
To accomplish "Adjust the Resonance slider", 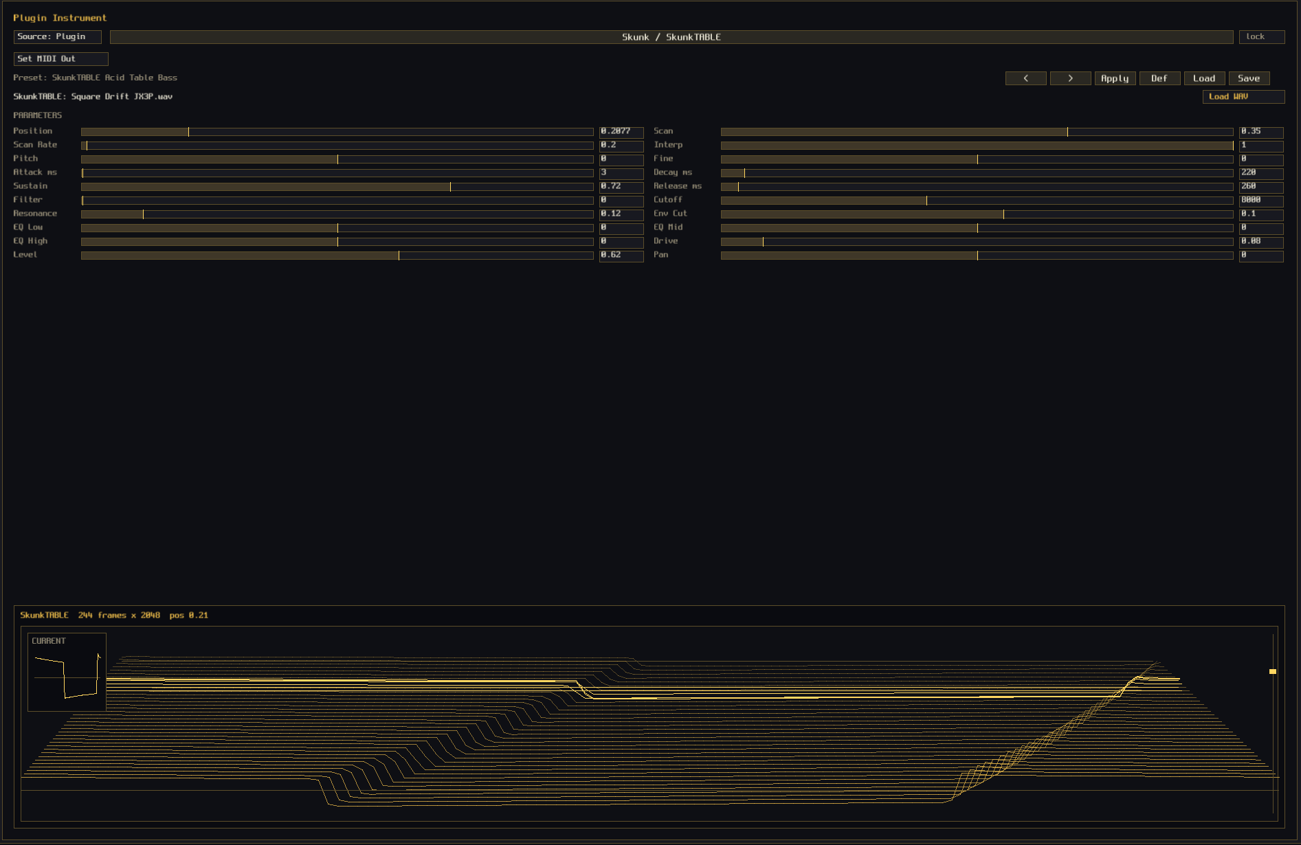I will pos(337,214).
